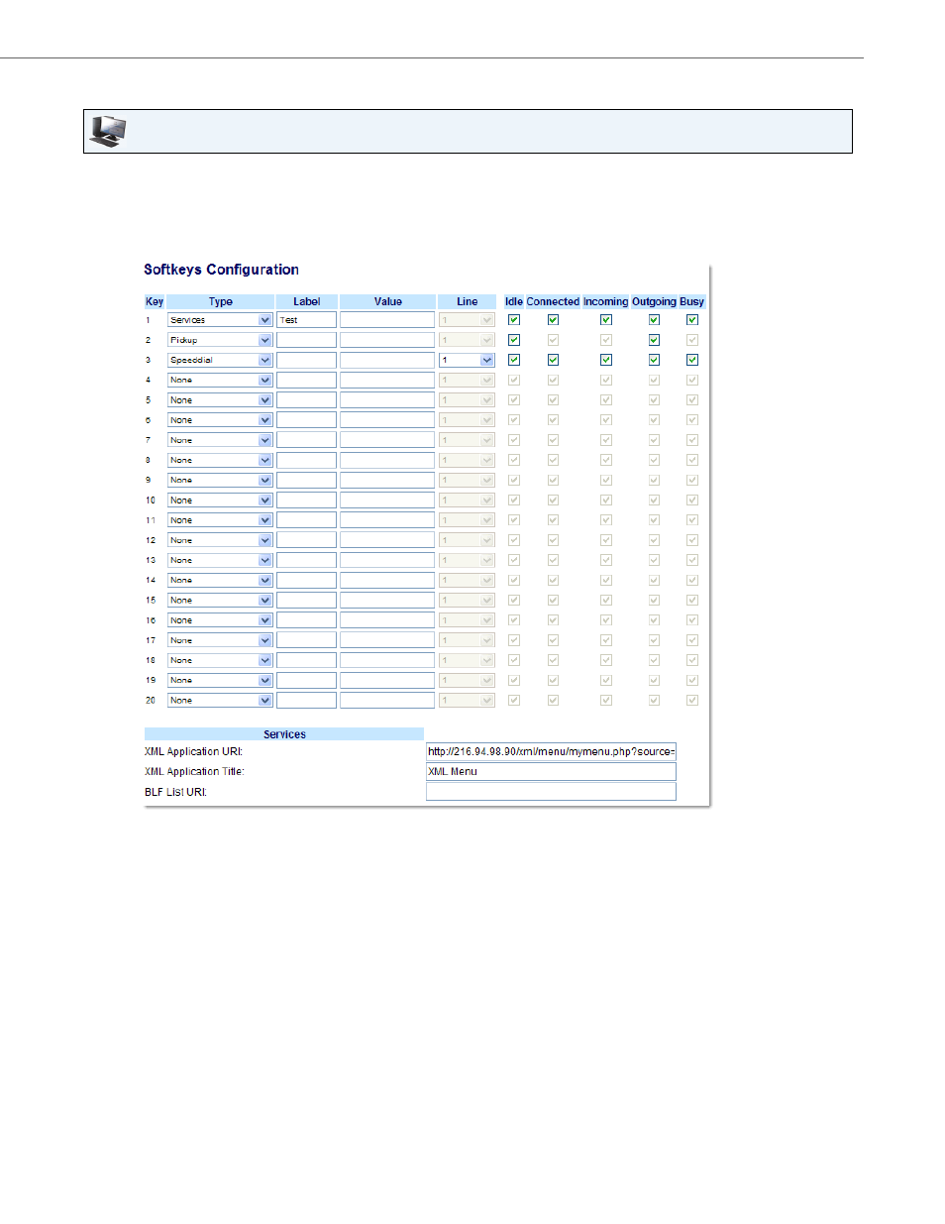The image size is (945, 1224).
Task: Expand the Type dropdown for key 10
Action: tap(219, 501)
